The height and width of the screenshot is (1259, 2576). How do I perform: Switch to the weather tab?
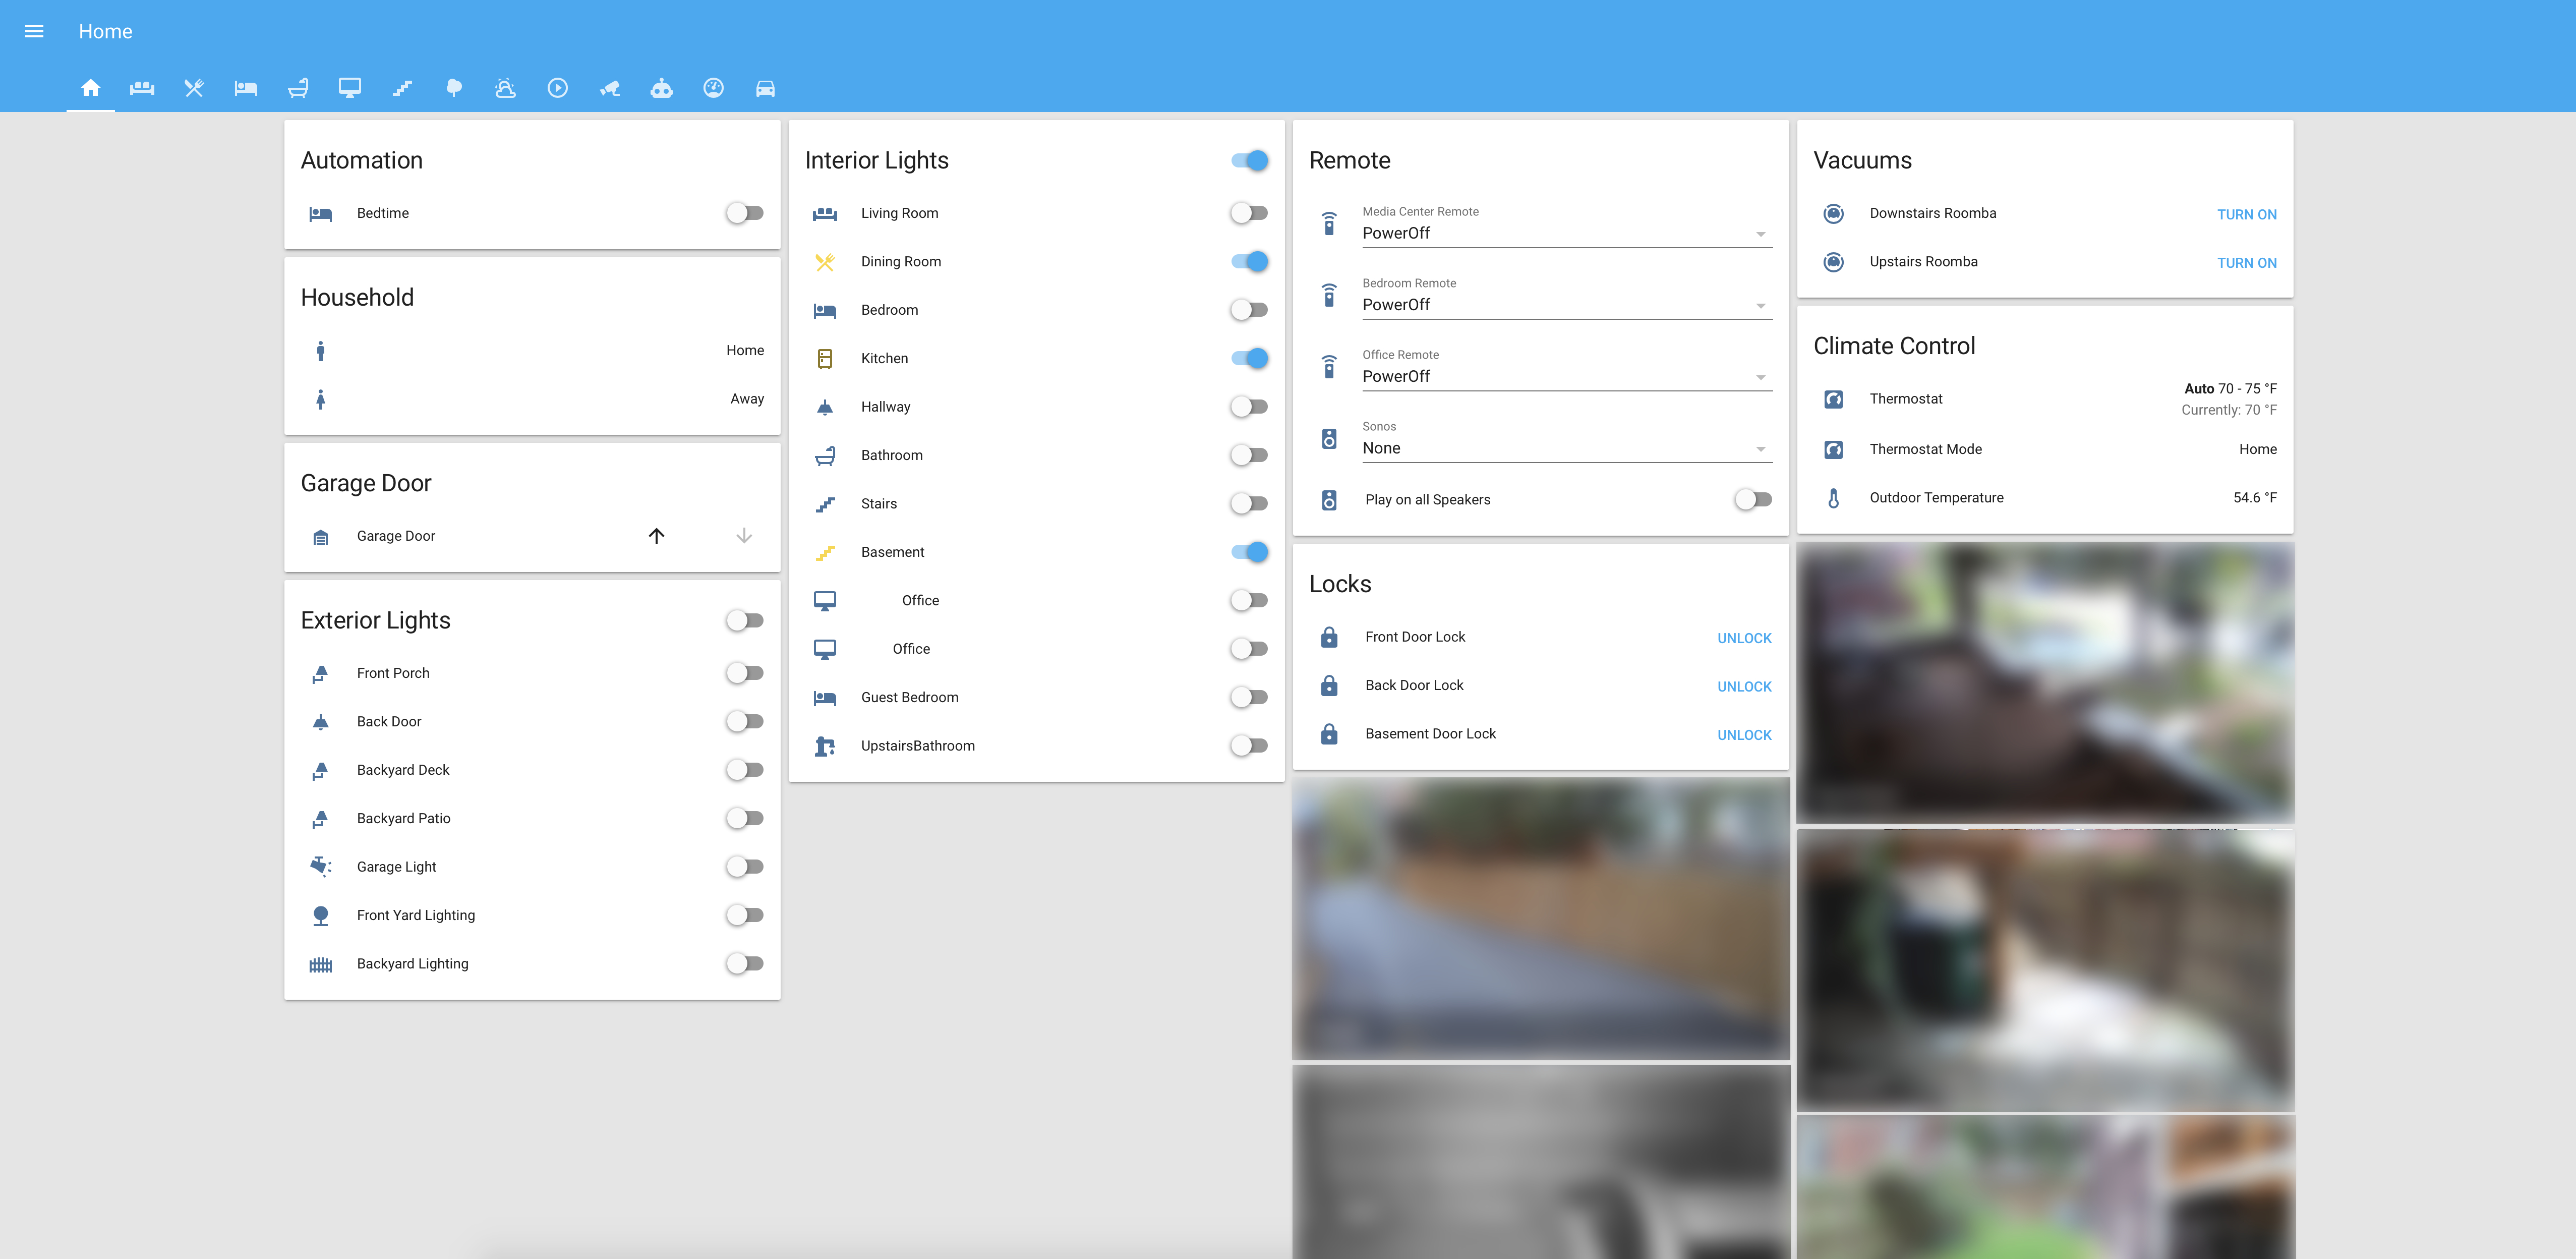(505, 88)
